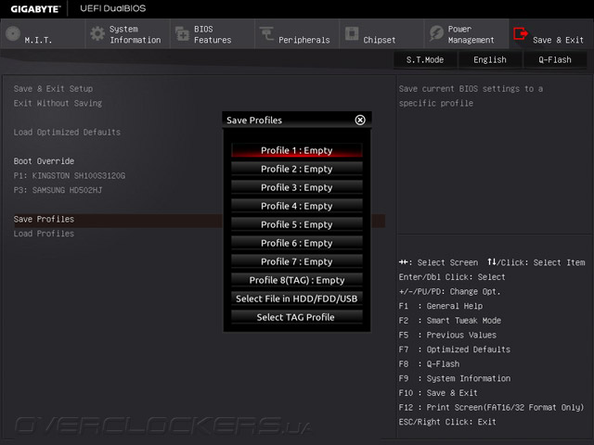This screenshot has width=594, height=445.
Task: Click the Peripherals icon
Action: tap(266, 33)
